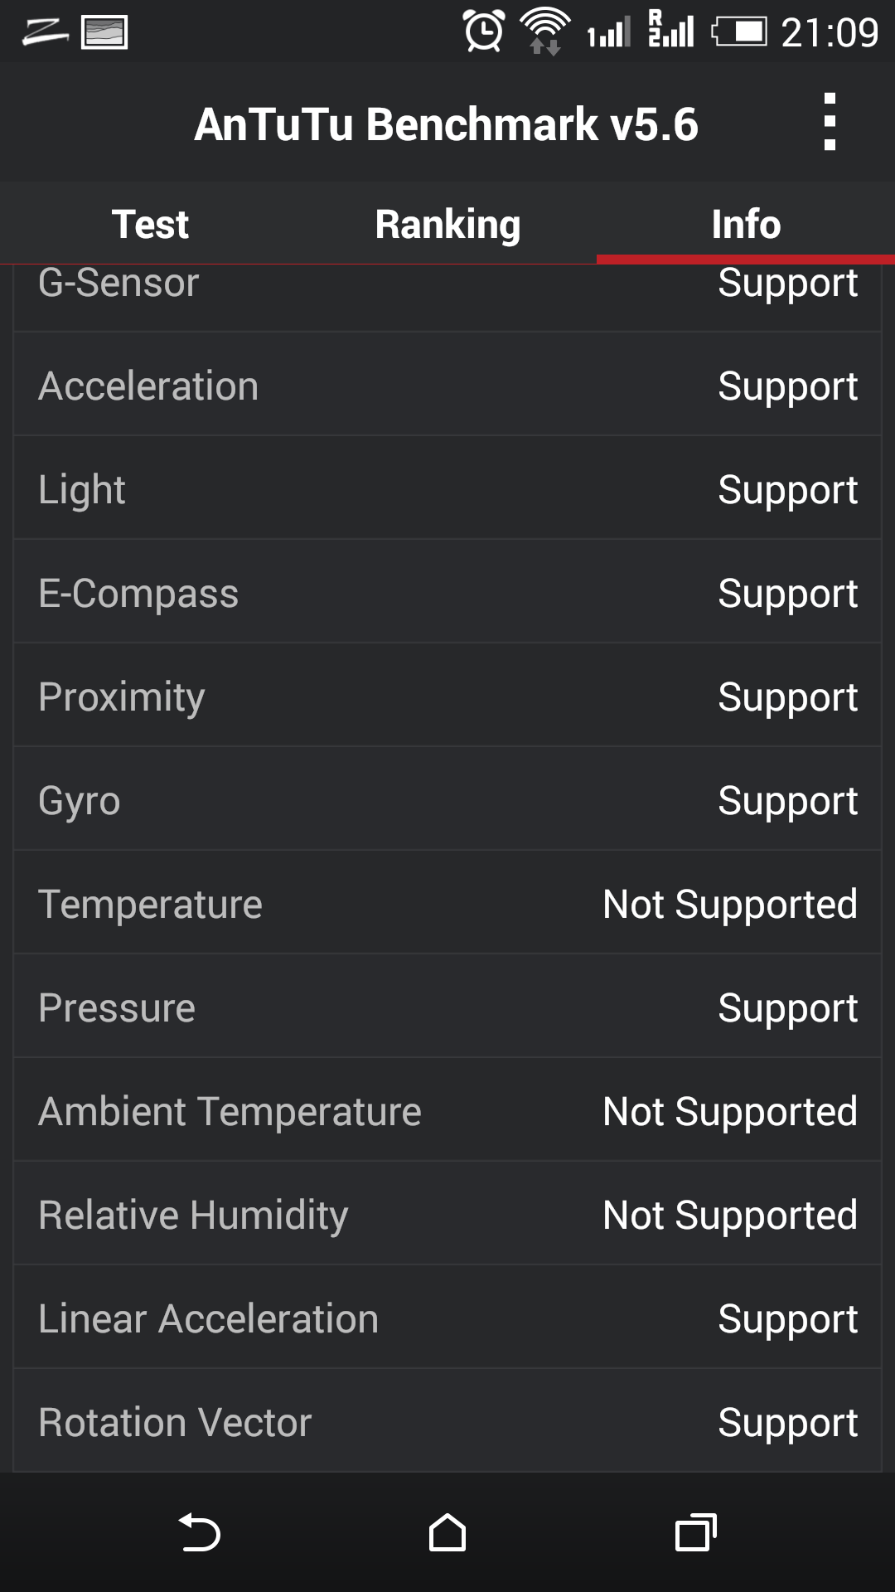This screenshot has width=895, height=1592.
Task: Switch to the Ranking tab
Action: pos(447,224)
